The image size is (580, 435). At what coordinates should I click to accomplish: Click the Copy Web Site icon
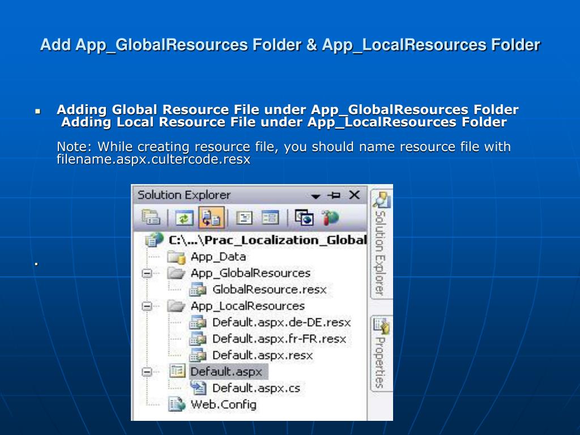304,217
